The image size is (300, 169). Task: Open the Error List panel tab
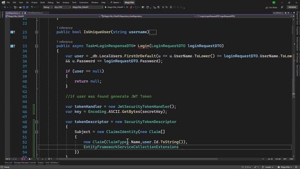click(8, 163)
